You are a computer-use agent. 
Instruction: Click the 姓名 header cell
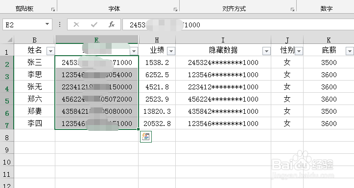35,50
